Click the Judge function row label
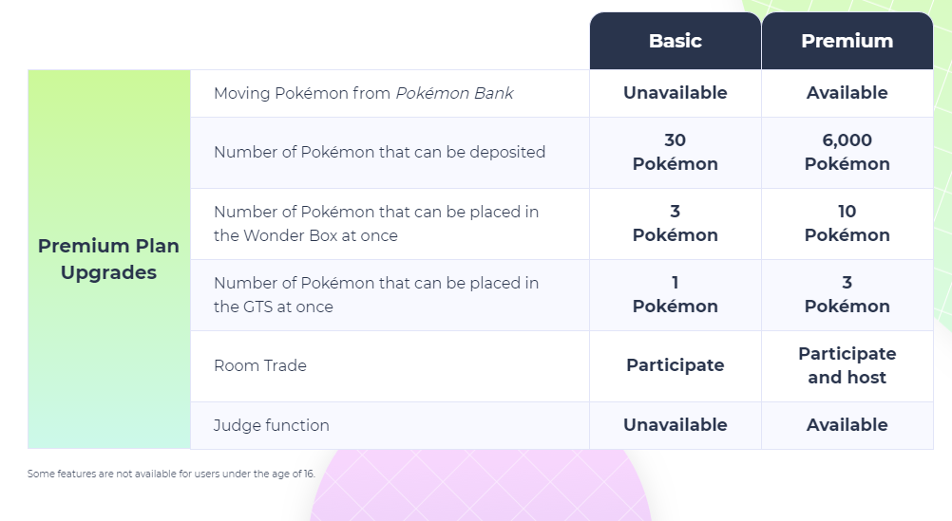This screenshot has width=952, height=521. (272, 425)
